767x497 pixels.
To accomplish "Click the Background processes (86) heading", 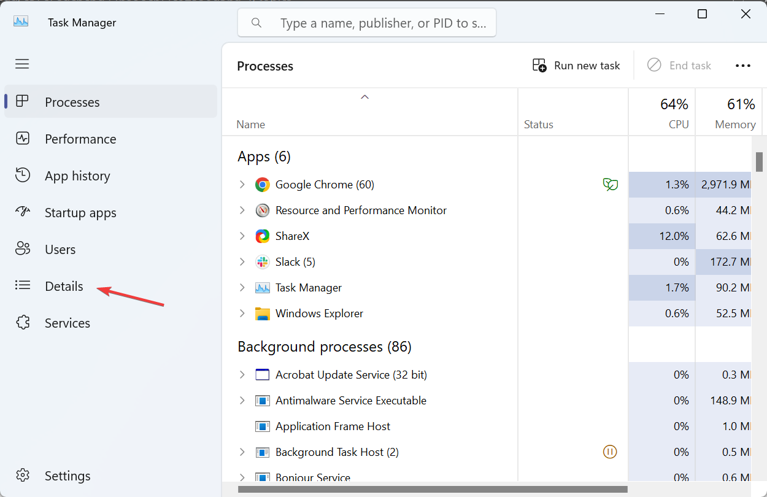I will pyautogui.click(x=324, y=347).
